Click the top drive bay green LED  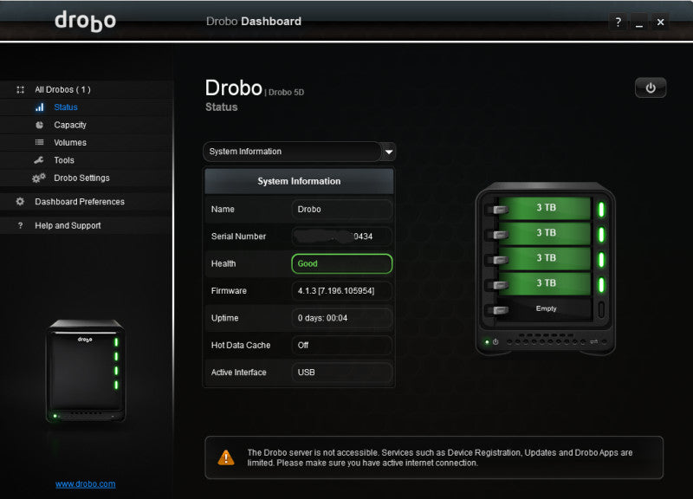[x=601, y=209]
